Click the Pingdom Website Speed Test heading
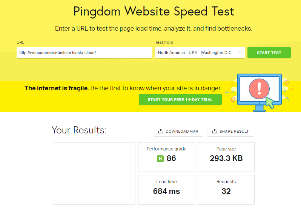 pos(154,11)
